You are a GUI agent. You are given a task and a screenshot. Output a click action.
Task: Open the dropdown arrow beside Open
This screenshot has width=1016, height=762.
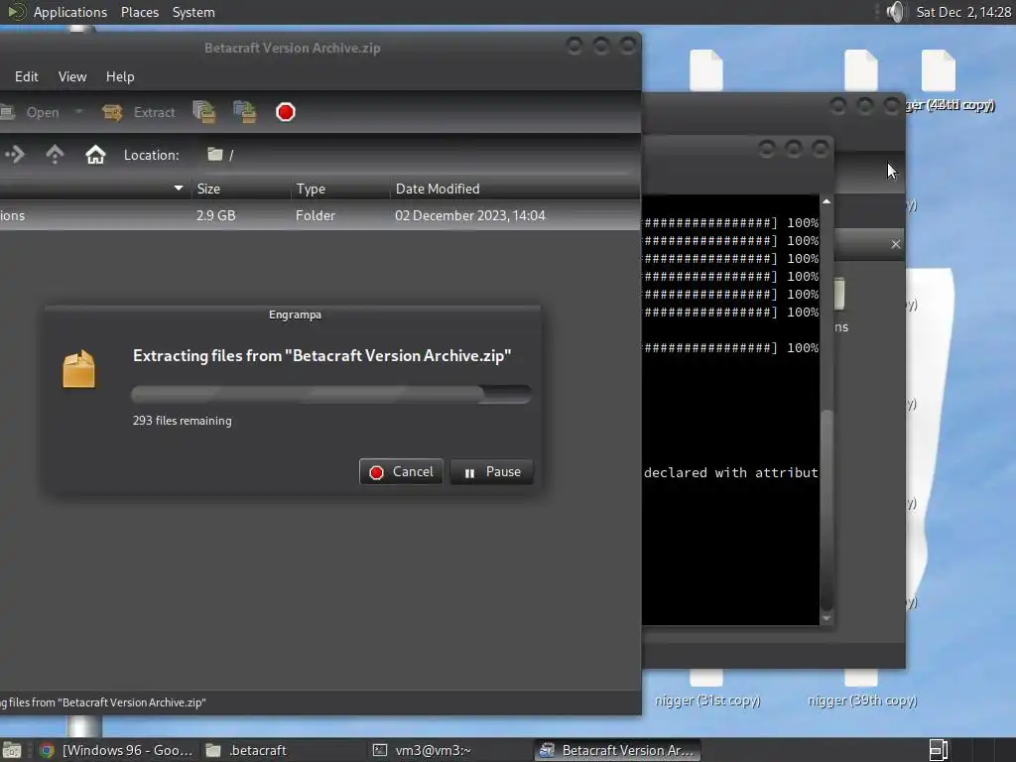click(79, 111)
